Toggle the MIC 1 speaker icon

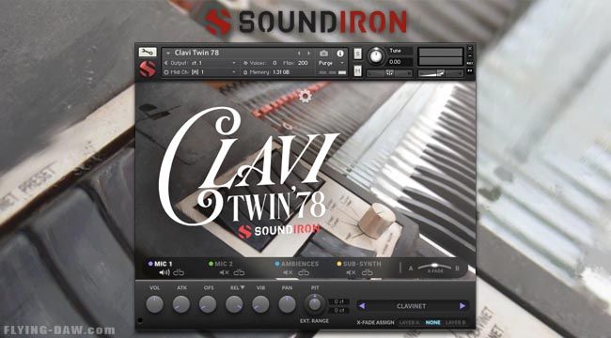[164, 272]
